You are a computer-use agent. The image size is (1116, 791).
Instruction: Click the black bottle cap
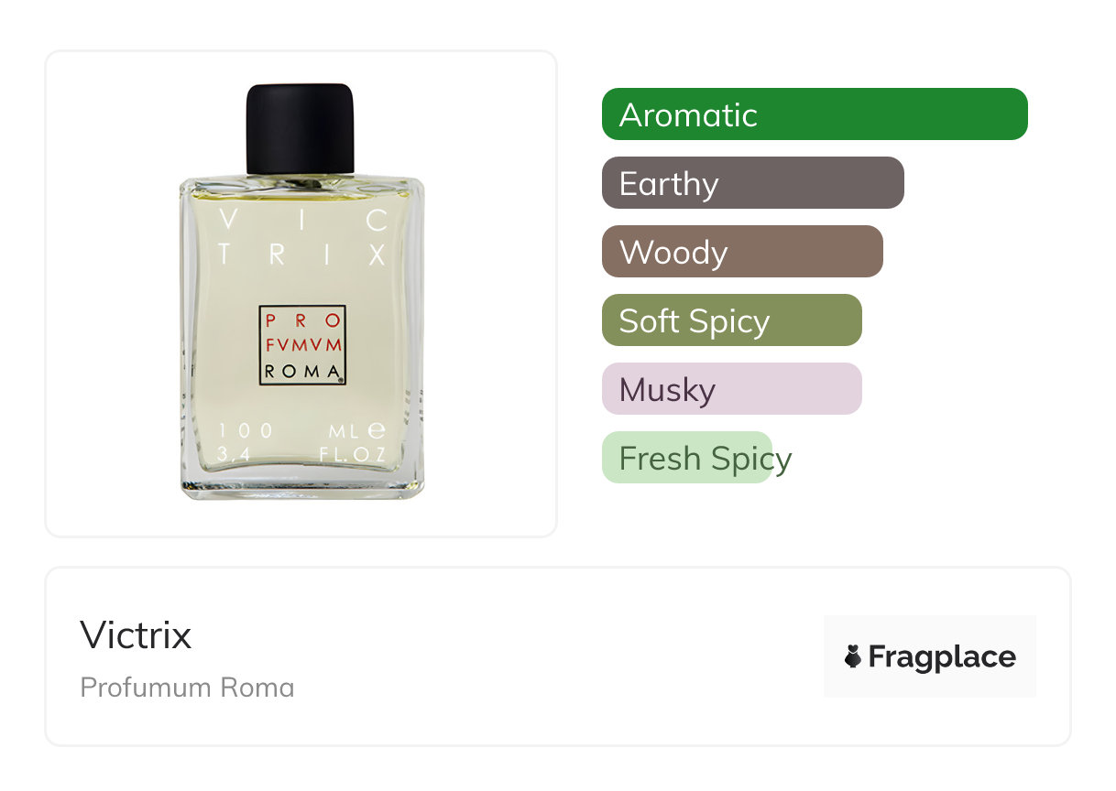(300, 129)
